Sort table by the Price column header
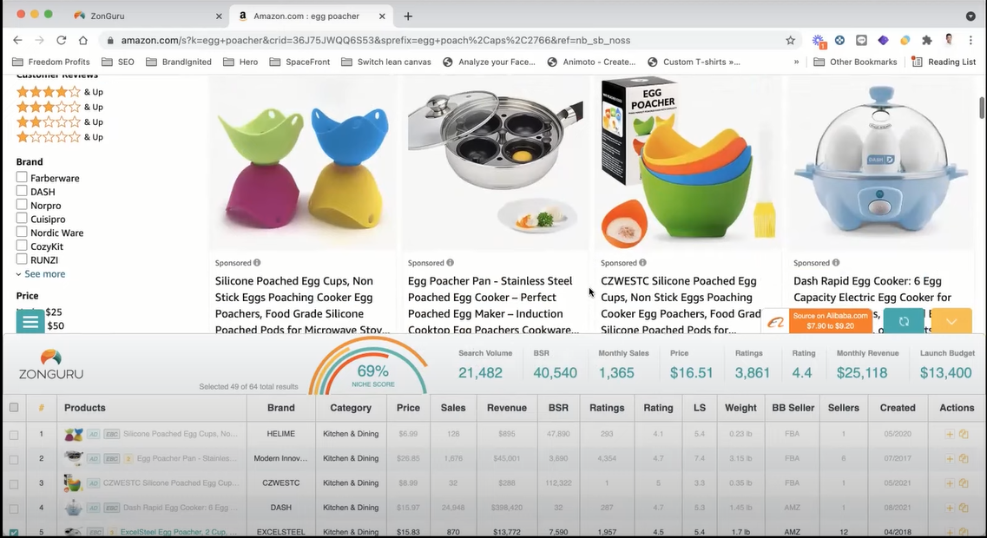The height and width of the screenshot is (538, 987). click(408, 408)
